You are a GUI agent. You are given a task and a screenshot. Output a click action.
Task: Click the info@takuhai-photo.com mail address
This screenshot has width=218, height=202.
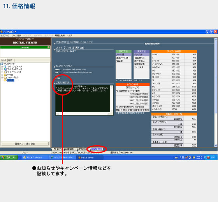click(x=74, y=70)
